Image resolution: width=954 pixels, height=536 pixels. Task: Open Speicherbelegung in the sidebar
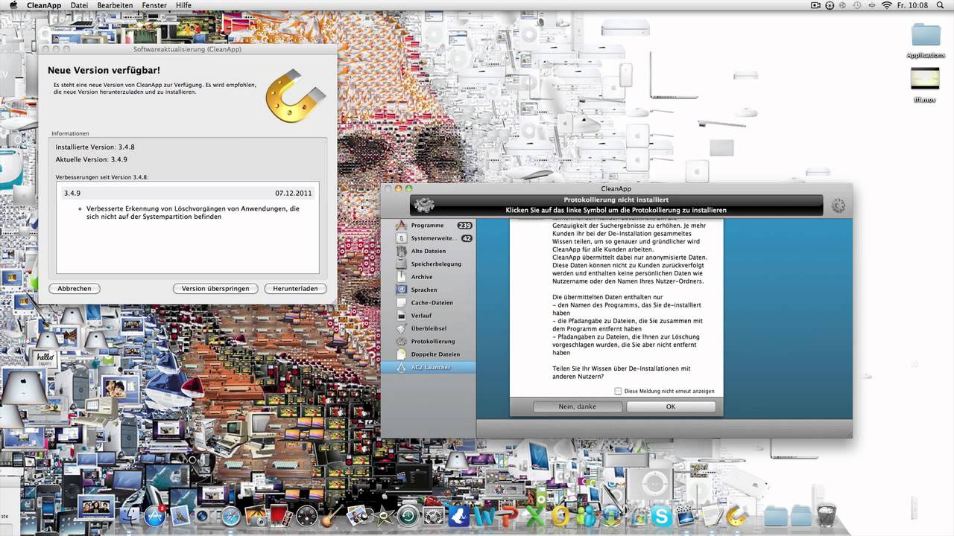[x=429, y=264]
